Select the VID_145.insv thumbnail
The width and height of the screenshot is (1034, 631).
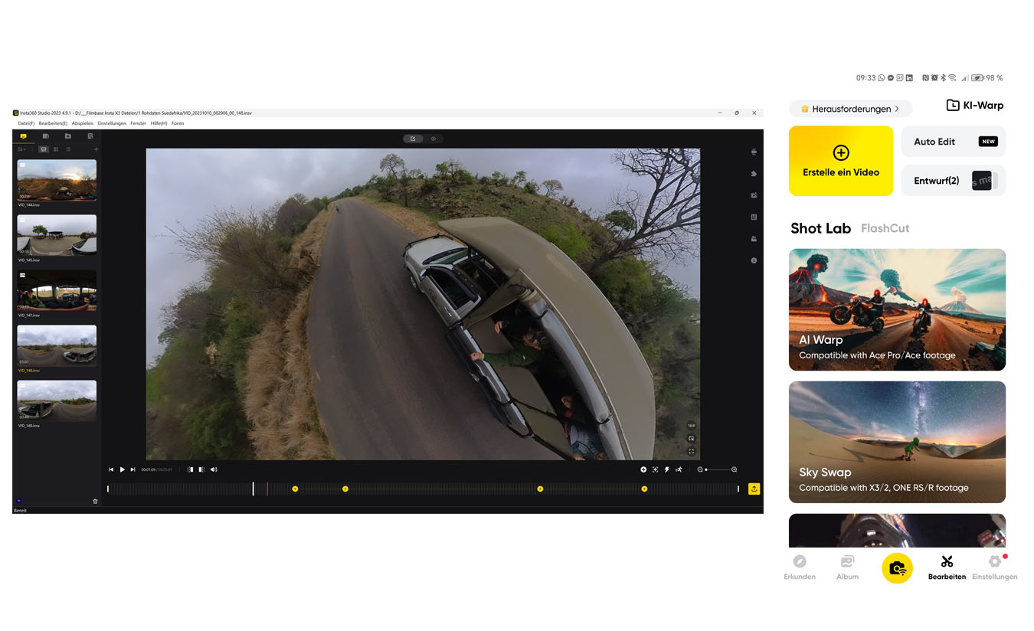tap(57, 235)
